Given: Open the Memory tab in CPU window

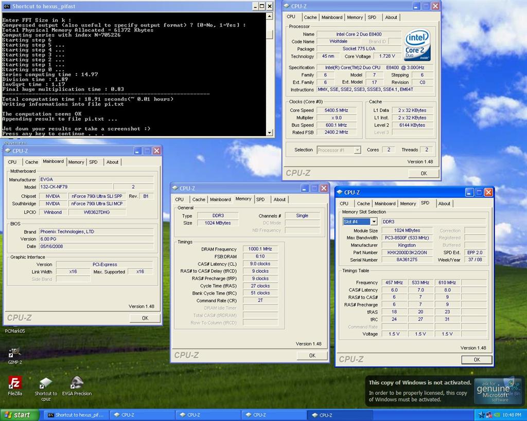Looking at the screenshot, I should point(355,17).
